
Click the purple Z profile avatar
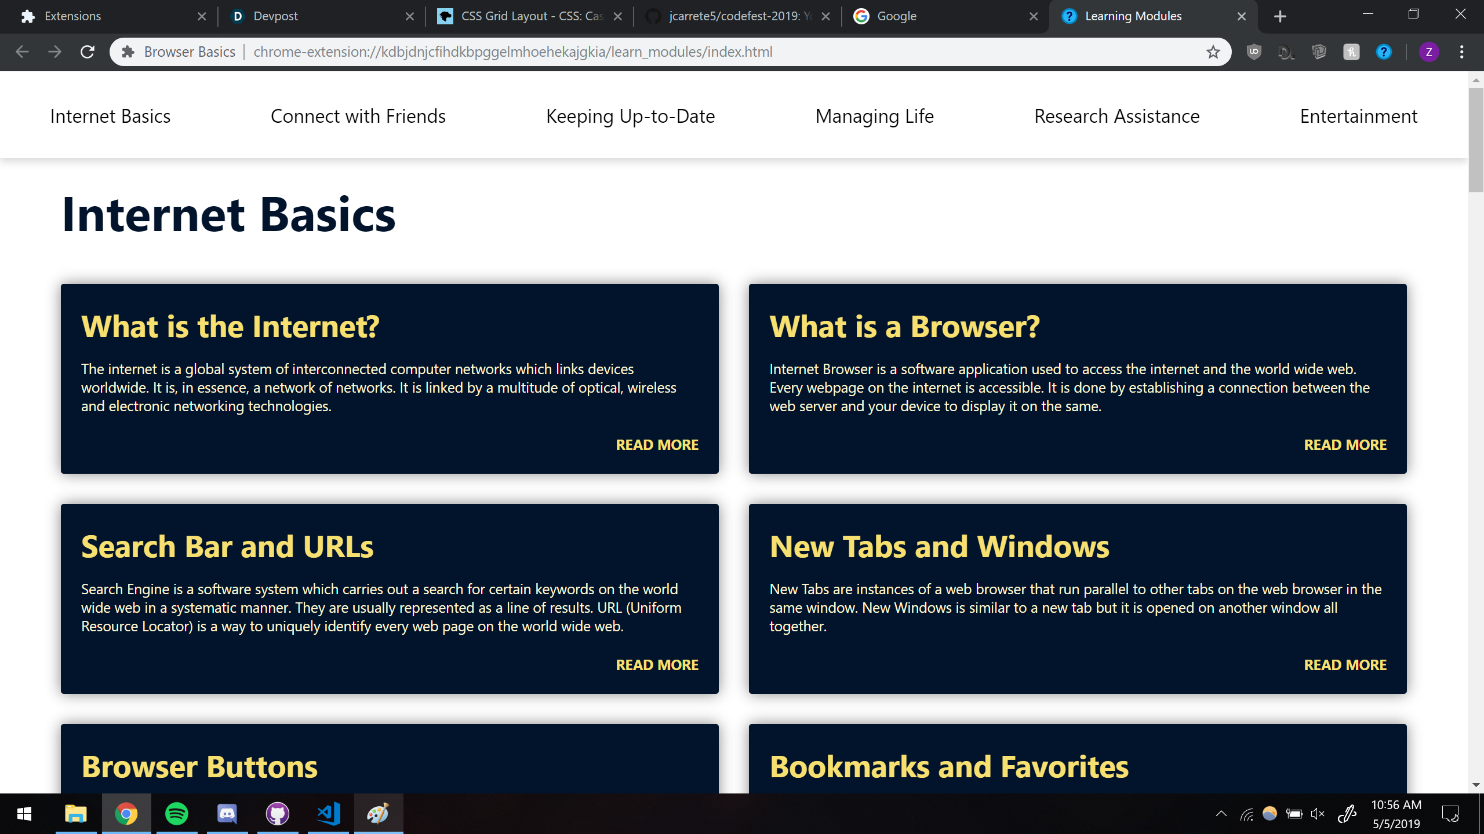pyautogui.click(x=1428, y=52)
